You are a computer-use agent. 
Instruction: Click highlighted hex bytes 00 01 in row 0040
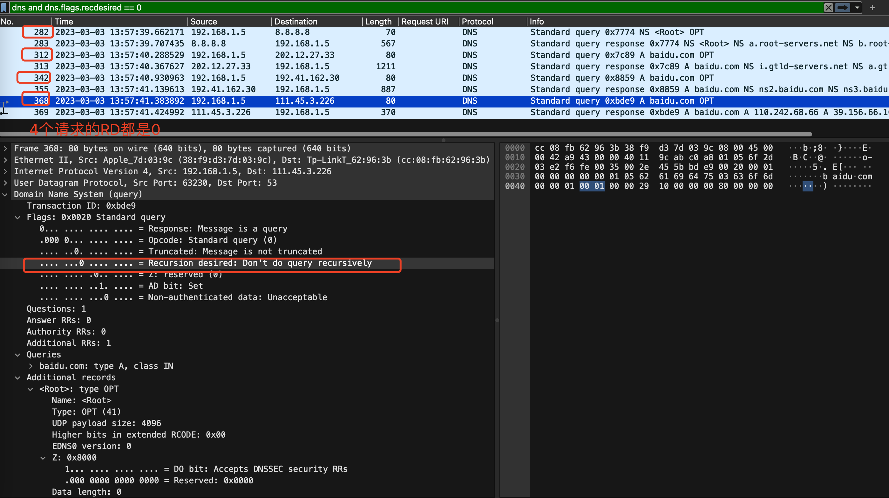[x=592, y=186]
